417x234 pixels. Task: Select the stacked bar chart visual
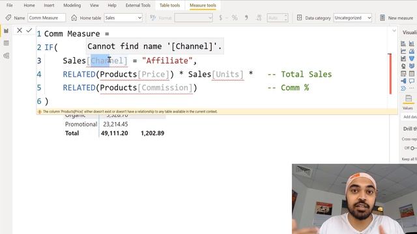click(403, 44)
